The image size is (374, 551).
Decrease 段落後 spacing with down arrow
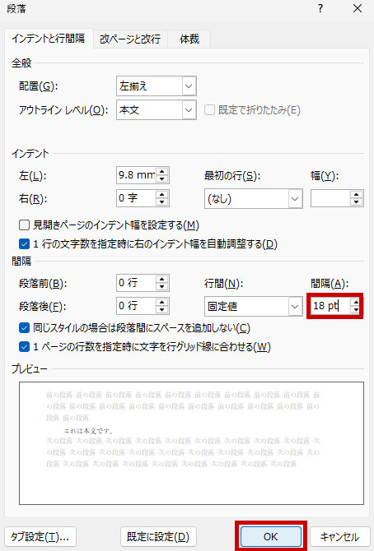[161, 309]
